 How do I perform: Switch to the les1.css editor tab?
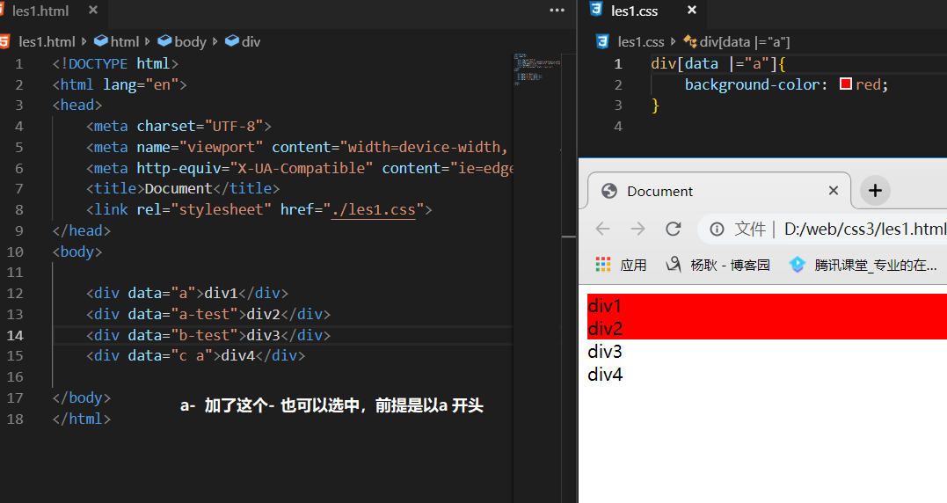(634, 11)
